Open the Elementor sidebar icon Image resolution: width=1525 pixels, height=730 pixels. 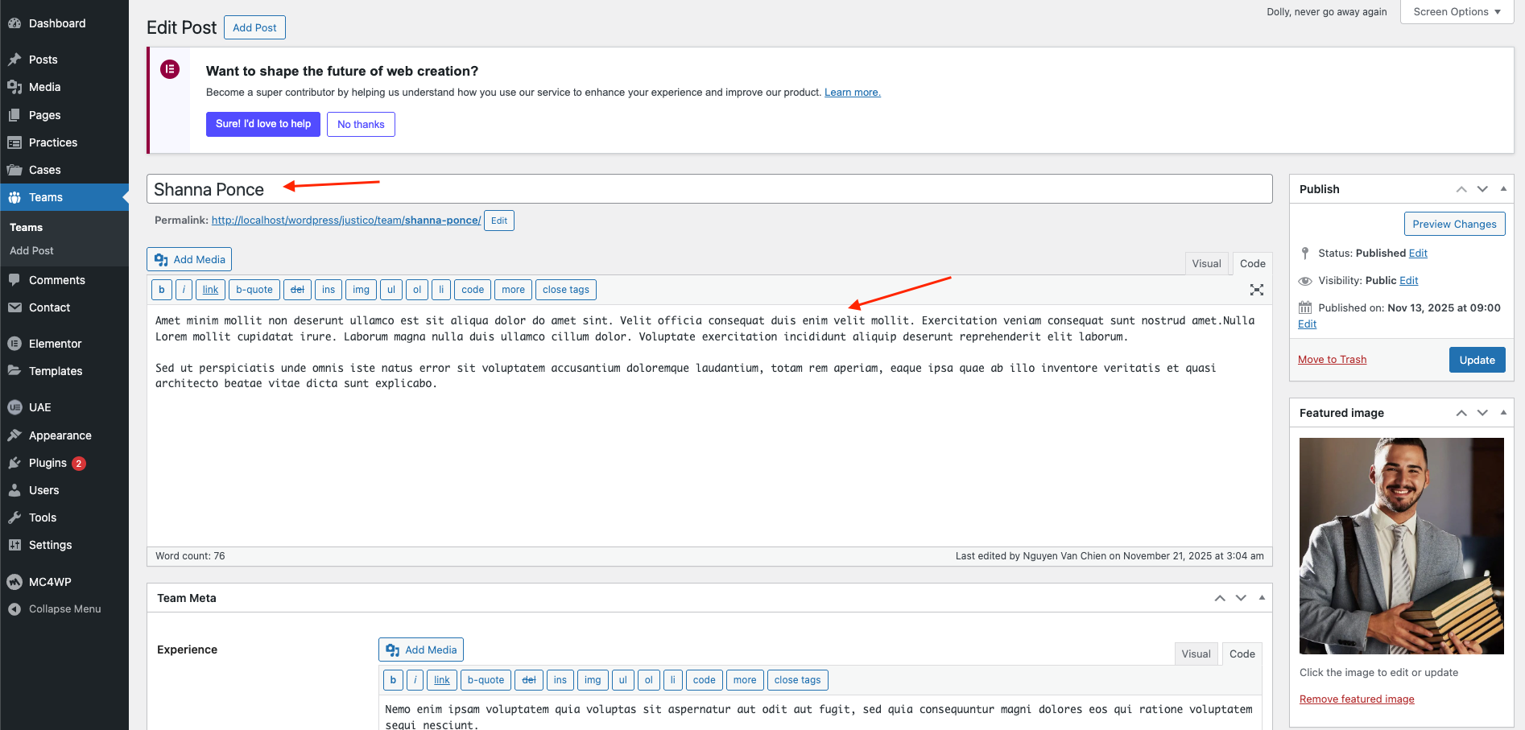14,344
